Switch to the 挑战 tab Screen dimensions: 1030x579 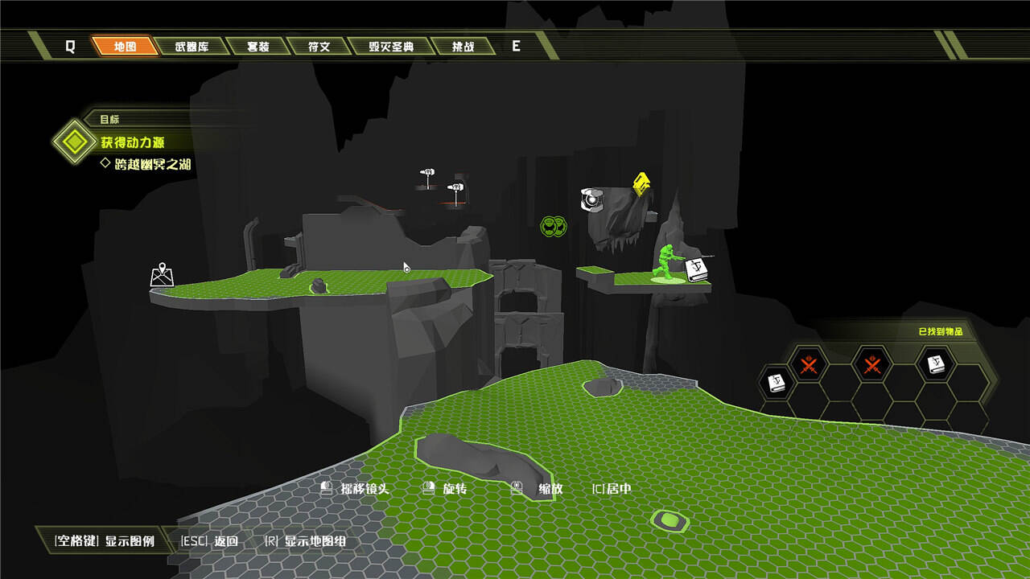[x=463, y=47]
